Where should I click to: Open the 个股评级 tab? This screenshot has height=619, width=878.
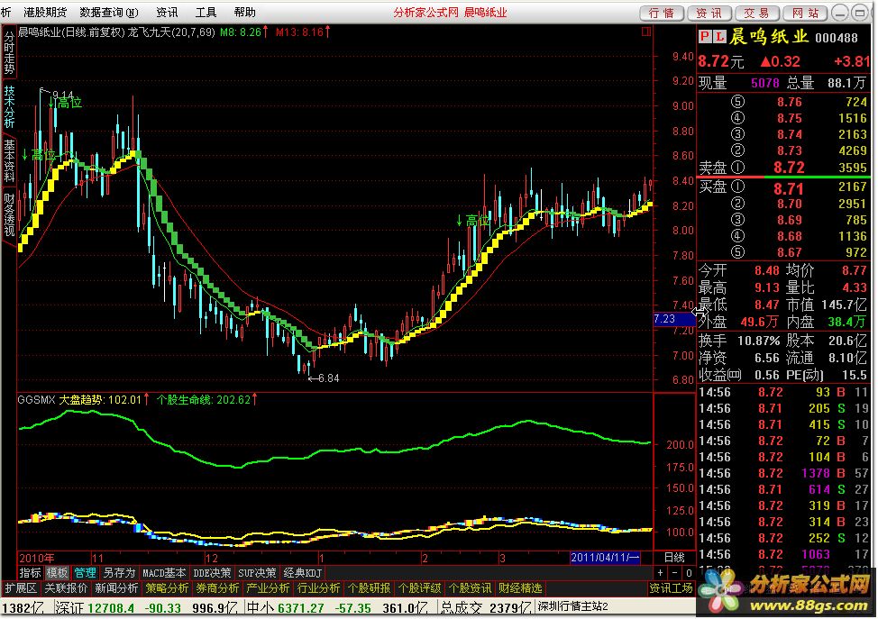(x=419, y=588)
